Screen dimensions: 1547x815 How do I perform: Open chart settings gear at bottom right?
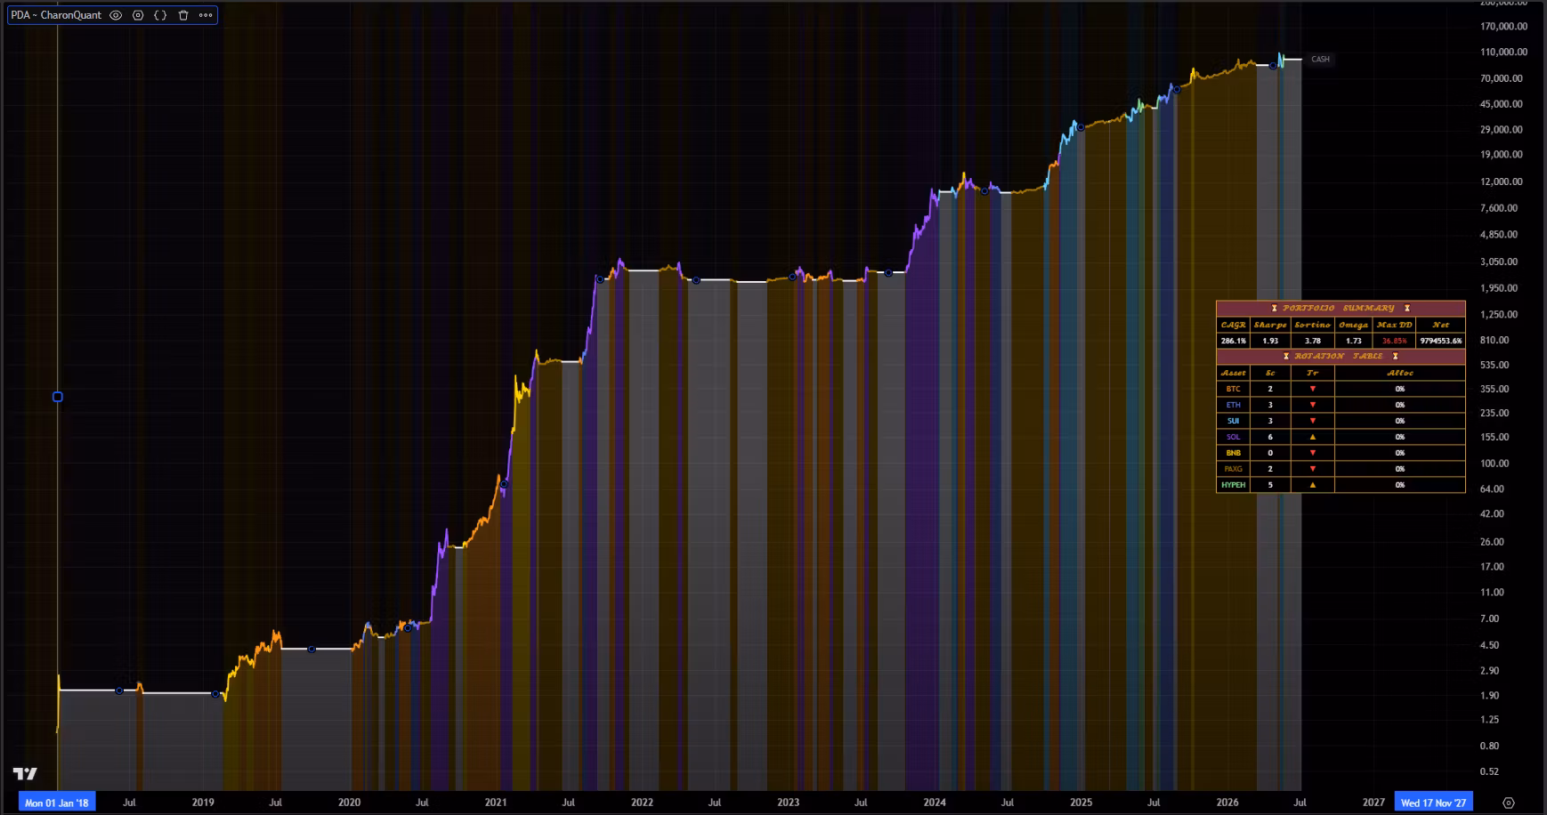tap(1508, 803)
